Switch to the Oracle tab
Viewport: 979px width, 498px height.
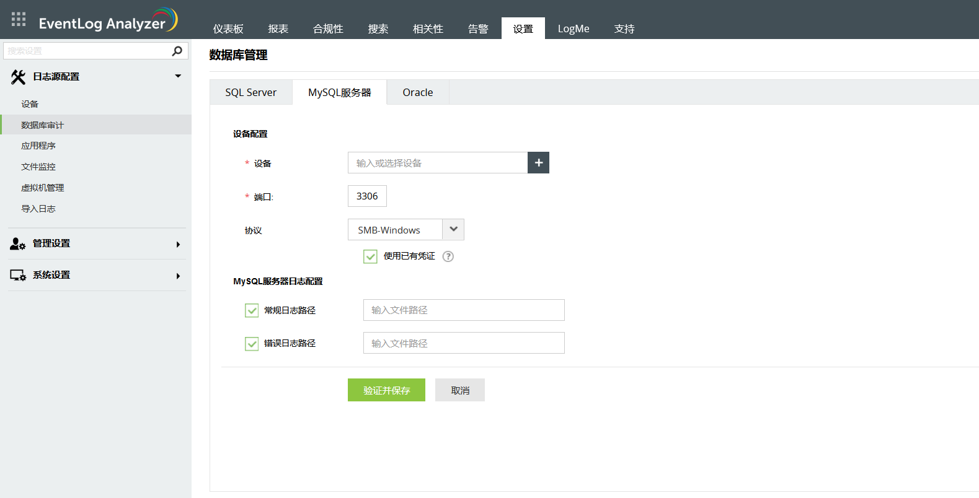pyautogui.click(x=417, y=92)
